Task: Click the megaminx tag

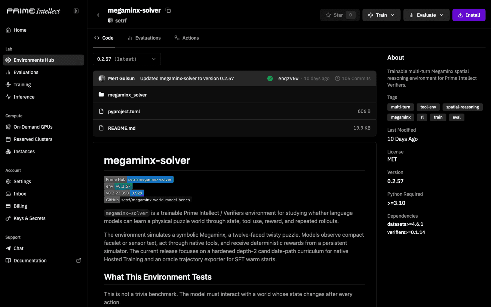Action: [401, 117]
